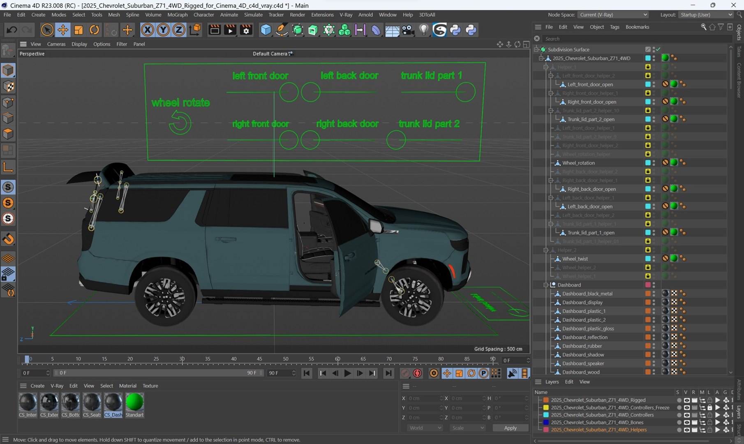744x444 pixels.
Task: Open the Character menu
Action: tap(203, 14)
